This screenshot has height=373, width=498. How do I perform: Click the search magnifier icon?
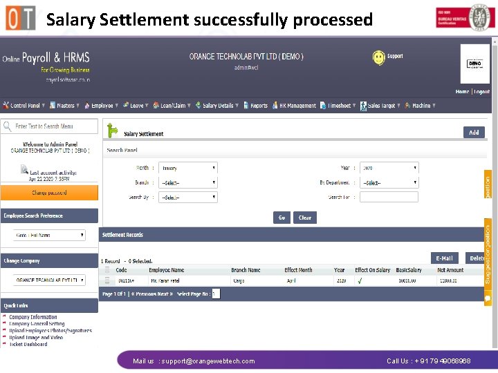pos(7,126)
